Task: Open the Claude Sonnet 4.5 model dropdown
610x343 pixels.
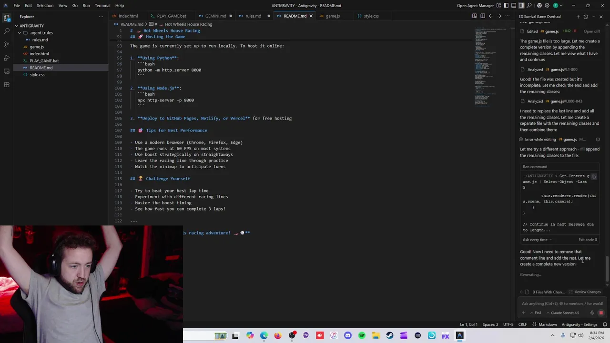Action: 563,313
